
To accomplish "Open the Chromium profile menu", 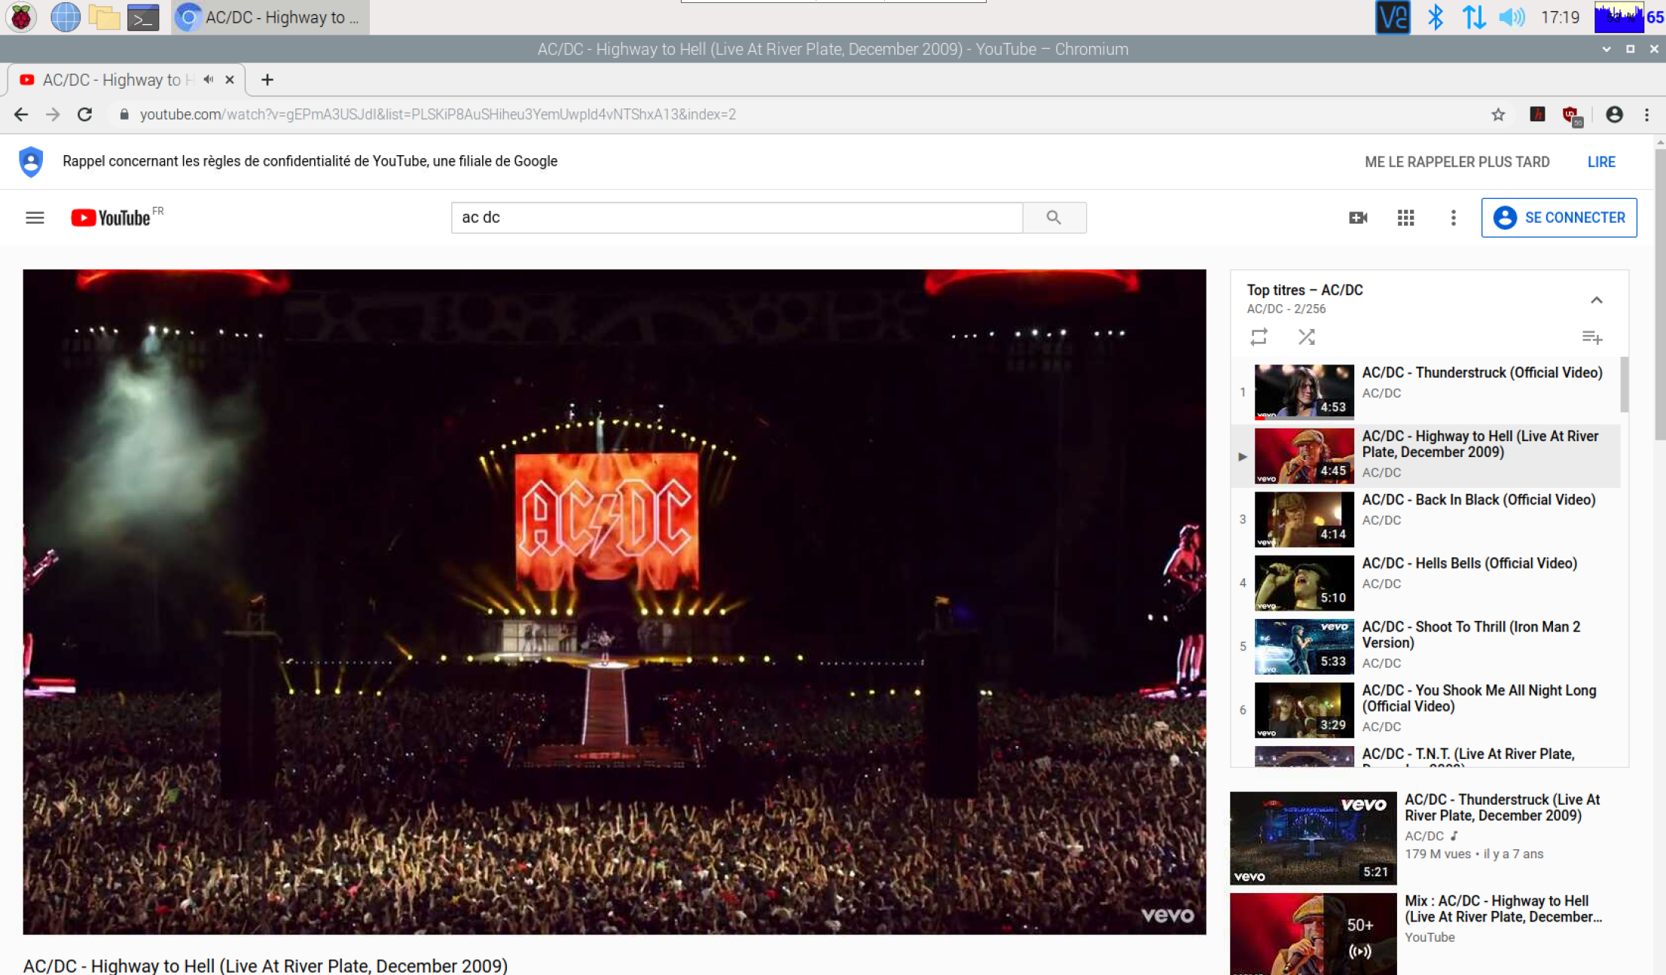I will point(1614,114).
